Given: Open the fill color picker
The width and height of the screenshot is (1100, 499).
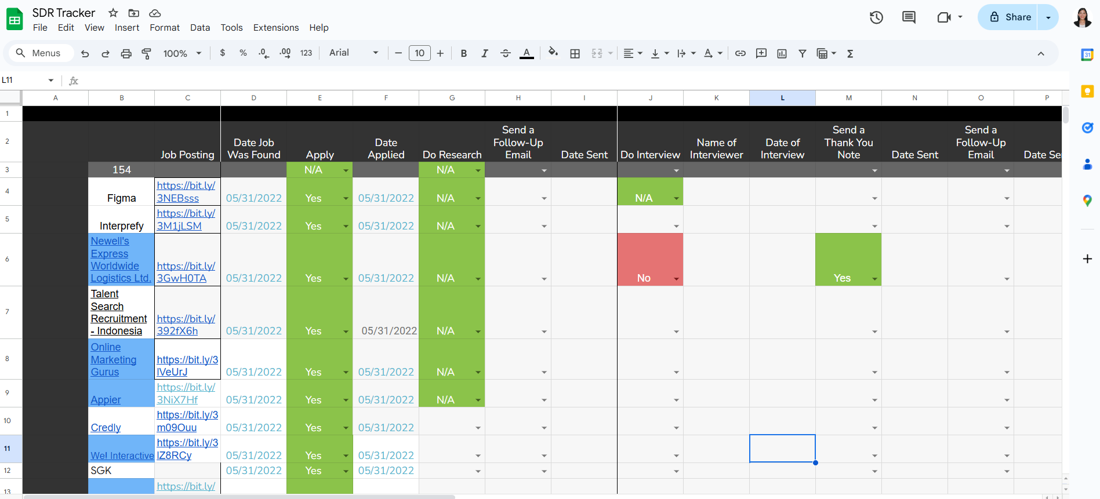Looking at the screenshot, I should [x=553, y=53].
